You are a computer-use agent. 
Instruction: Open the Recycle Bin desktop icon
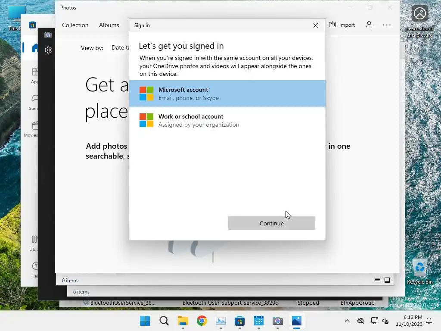pyautogui.click(x=419, y=272)
